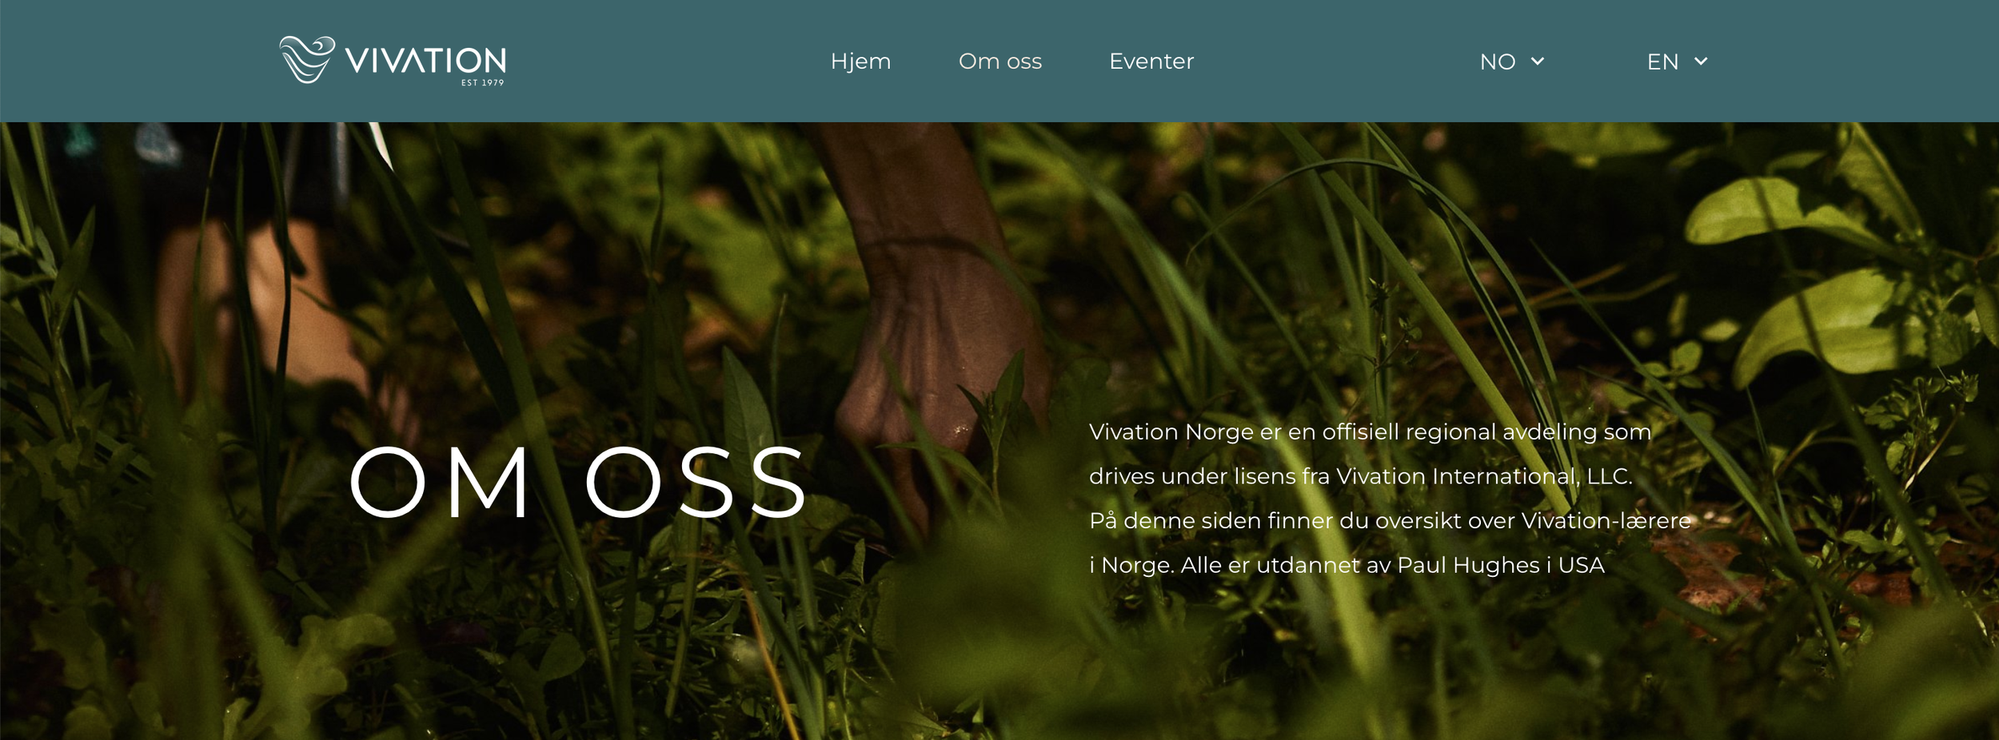Go to the Om oss menu item
This screenshot has width=1999, height=740.
(999, 62)
